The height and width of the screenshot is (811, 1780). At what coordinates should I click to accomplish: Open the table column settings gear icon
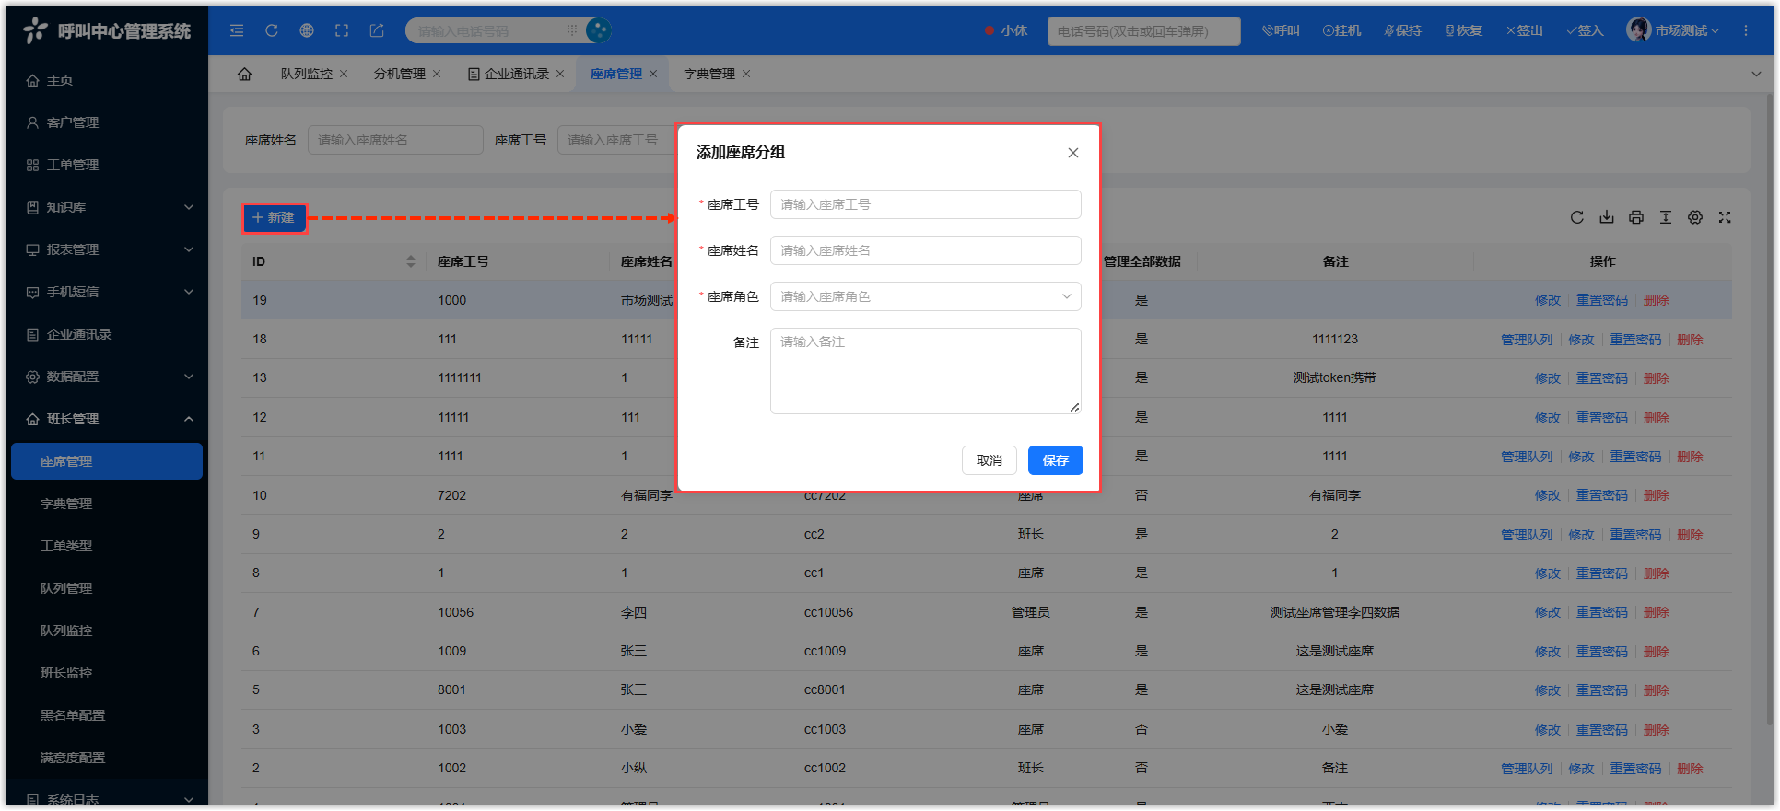click(x=1695, y=217)
